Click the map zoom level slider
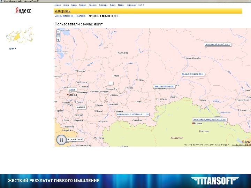 point(58,36)
